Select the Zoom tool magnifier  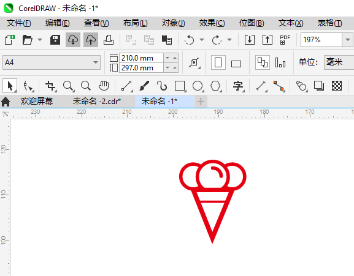point(68,86)
